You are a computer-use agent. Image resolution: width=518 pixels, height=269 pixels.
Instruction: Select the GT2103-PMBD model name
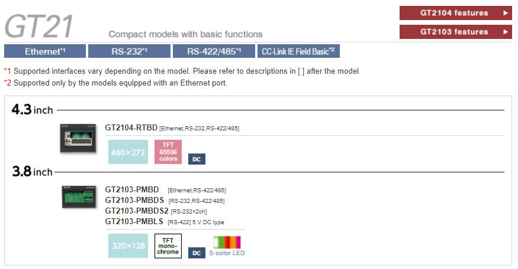pyautogui.click(x=132, y=189)
